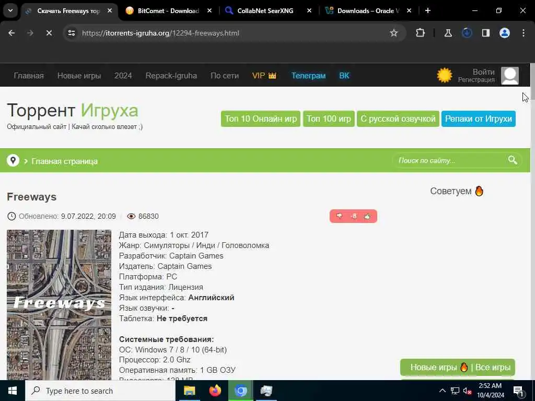The width and height of the screenshot is (535, 401).
Task: Switch to the CollabNet SearXNG tab
Action: coord(265,11)
